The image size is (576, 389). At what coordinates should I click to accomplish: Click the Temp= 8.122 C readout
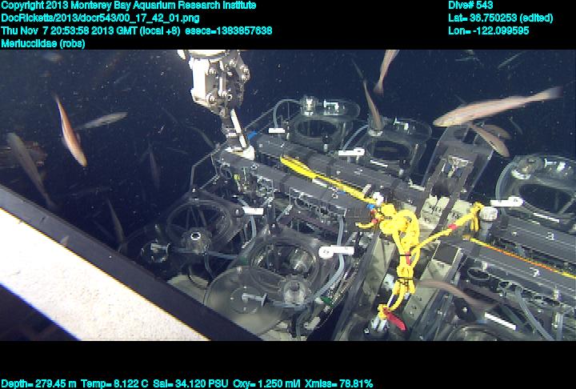click(114, 383)
